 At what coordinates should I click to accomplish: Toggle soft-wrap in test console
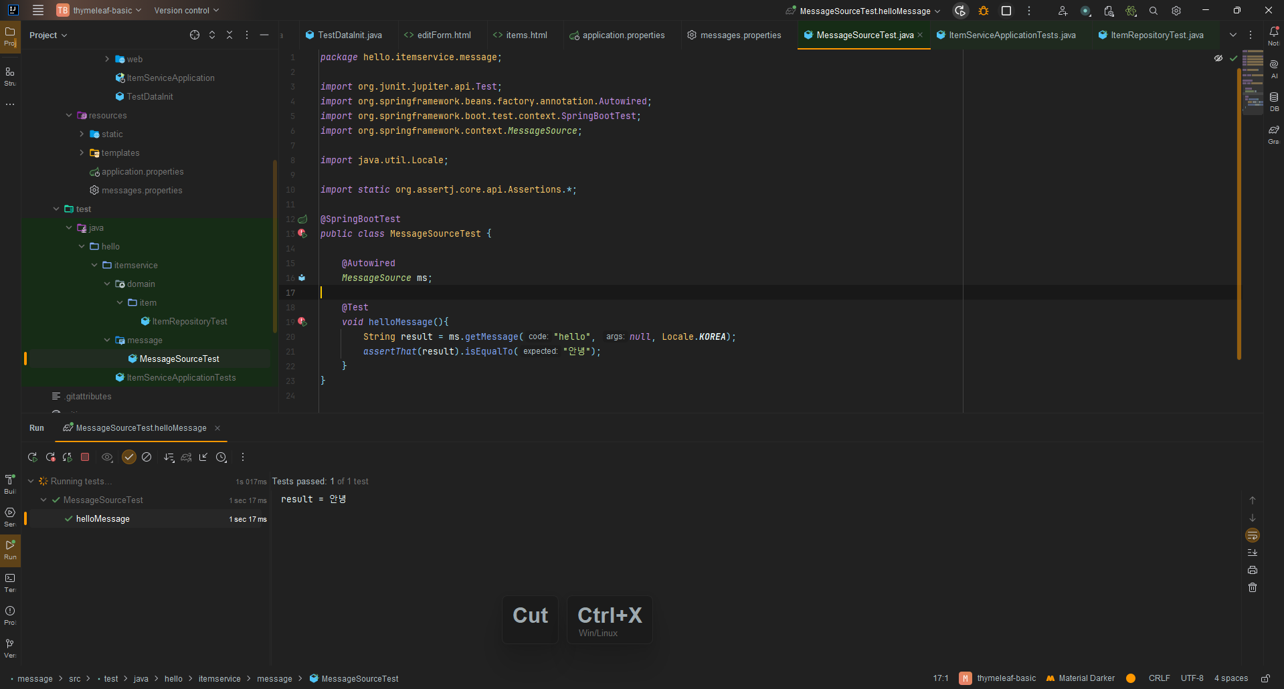[1253, 535]
